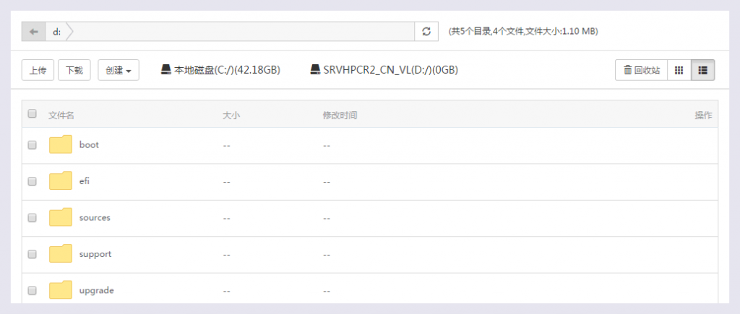Tick the select-all checkbox in the header
The width and height of the screenshot is (740, 314).
point(32,113)
